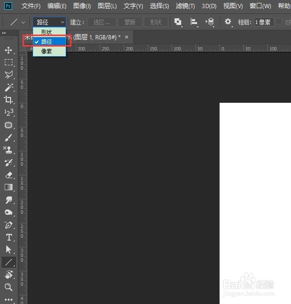The width and height of the screenshot is (291, 304).
Task: Open the 窗口(W) menu
Action: click(x=260, y=6)
